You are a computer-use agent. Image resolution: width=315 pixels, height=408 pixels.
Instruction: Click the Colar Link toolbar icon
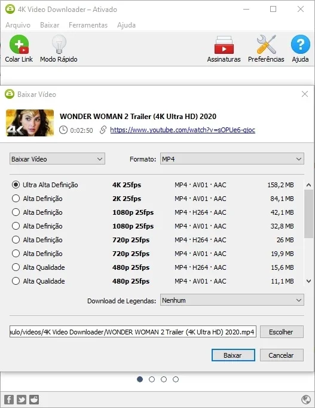click(19, 44)
